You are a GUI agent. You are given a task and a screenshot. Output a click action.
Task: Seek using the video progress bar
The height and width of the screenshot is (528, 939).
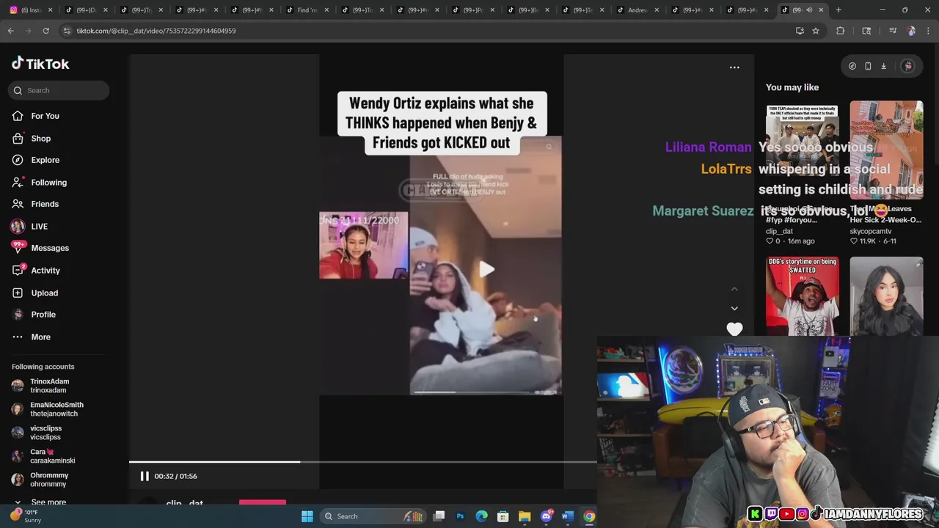(x=363, y=462)
